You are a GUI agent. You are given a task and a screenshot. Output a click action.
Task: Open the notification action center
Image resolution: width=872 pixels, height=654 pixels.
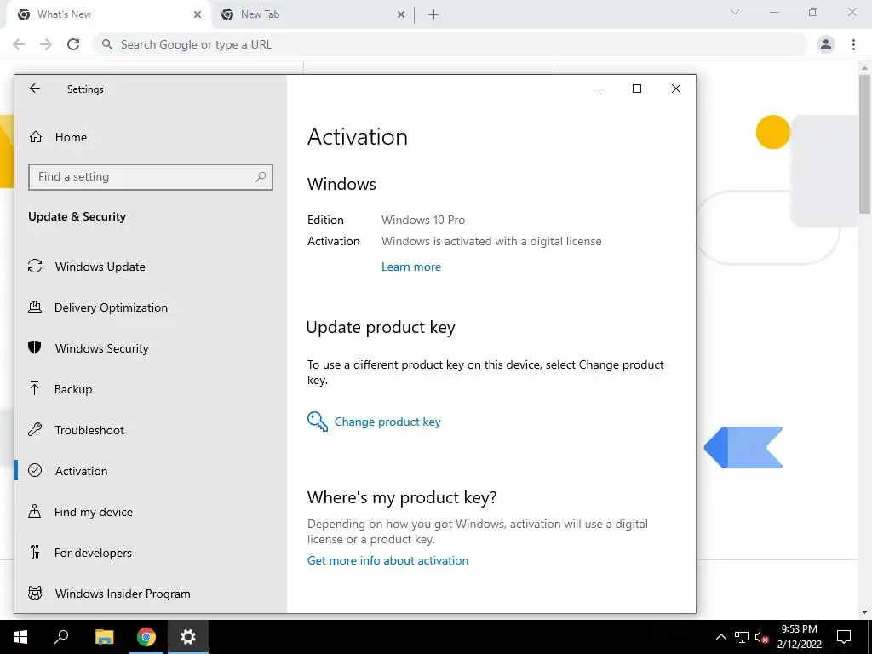tap(844, 637)
